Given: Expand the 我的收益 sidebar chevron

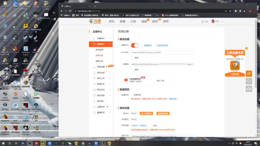Looking at the screenshot, I should (110, 73).
